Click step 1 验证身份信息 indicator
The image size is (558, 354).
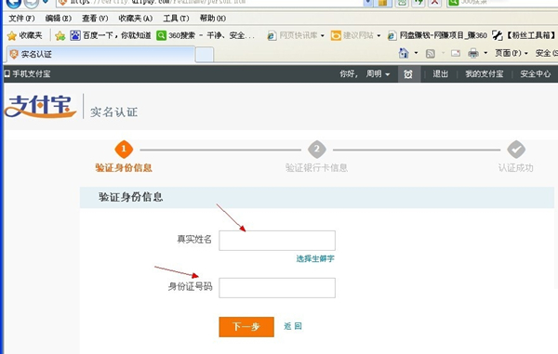(124, 150)
